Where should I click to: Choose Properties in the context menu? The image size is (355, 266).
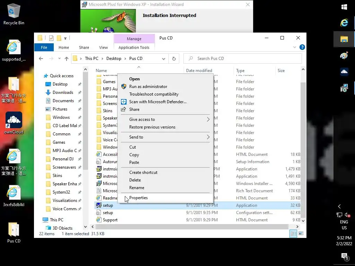[165, 198]
